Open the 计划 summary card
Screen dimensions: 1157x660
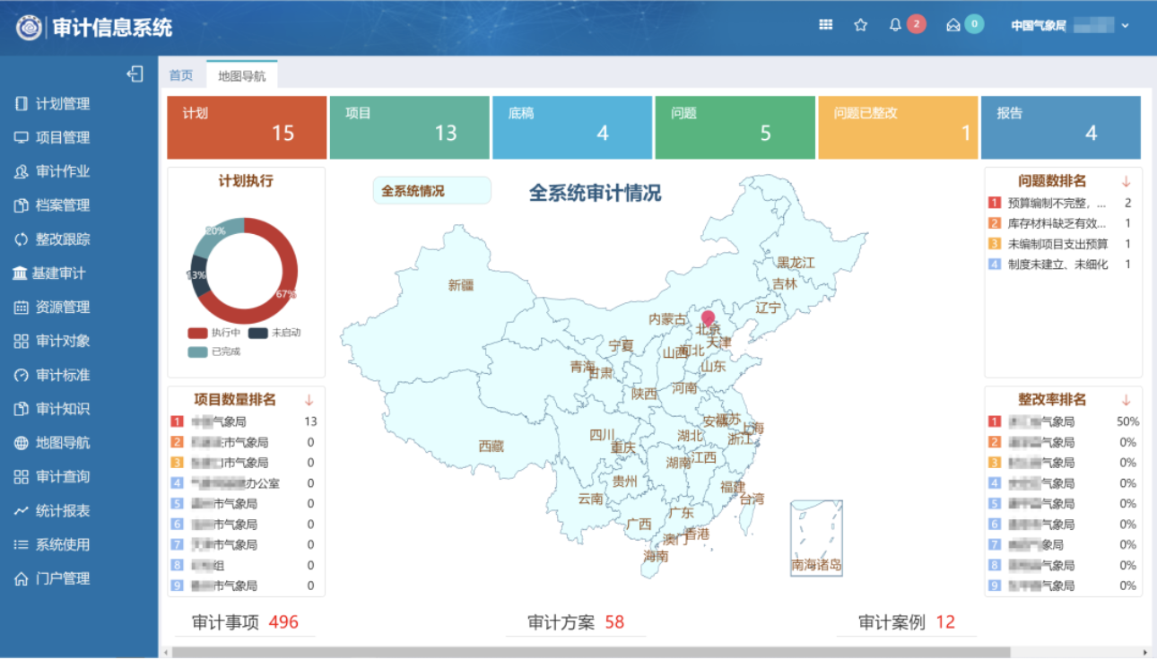coord(247,127)
